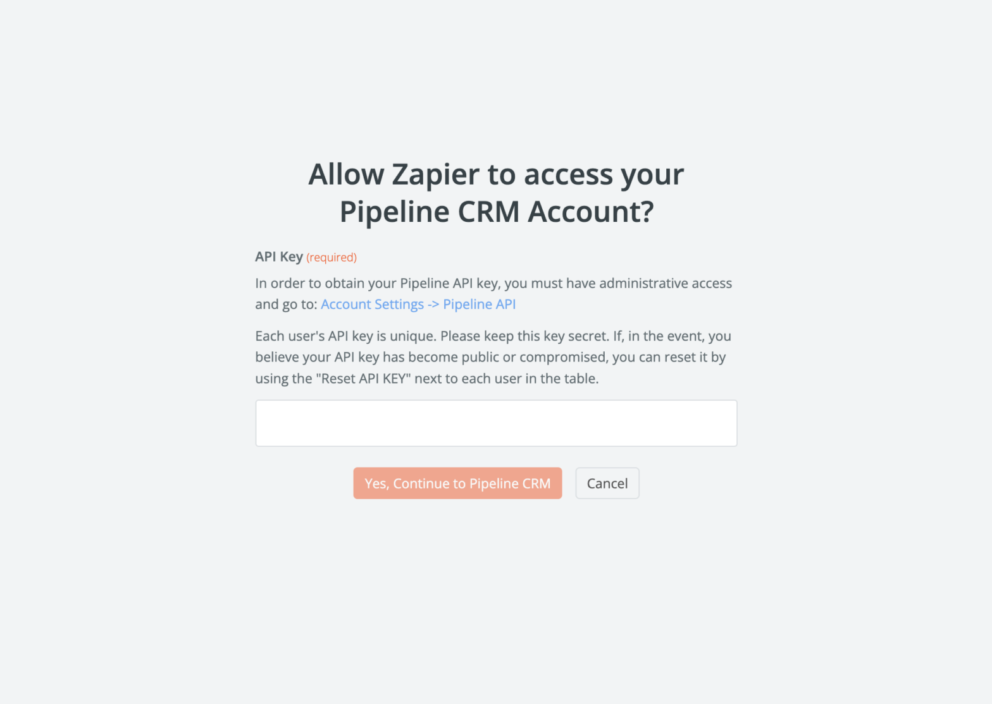Image resolution: width=992 pixels, height=704 pixels.
Task: Confirm access by clicking the orange button
Action: (x=457, y=483)
